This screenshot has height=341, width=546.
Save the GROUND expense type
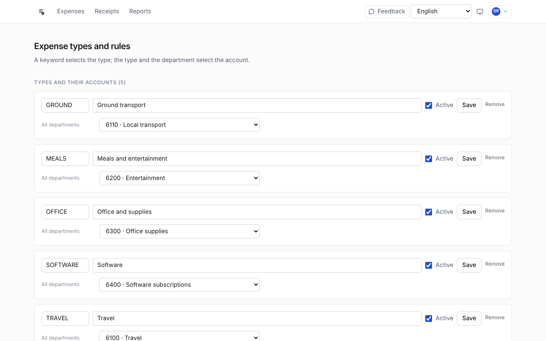469,105
